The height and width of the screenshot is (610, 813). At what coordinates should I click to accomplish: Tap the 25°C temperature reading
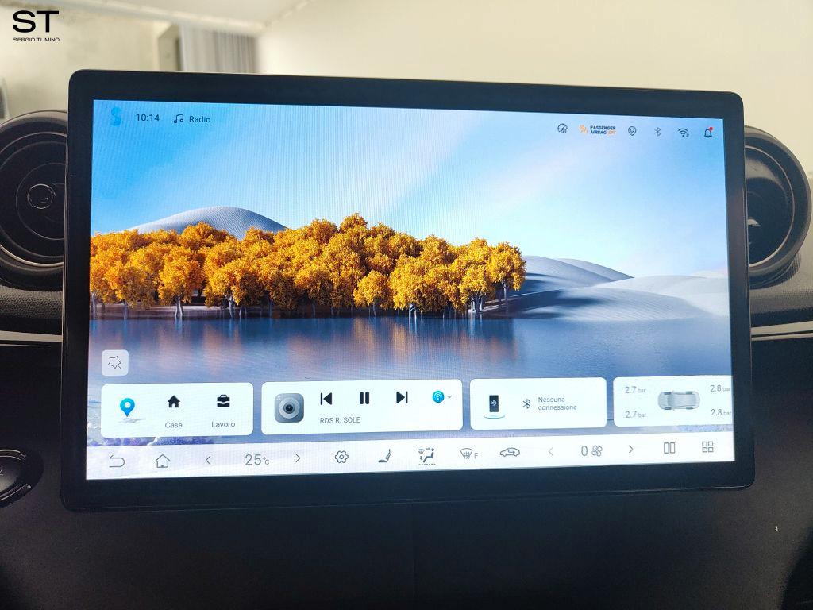[256, 459]
